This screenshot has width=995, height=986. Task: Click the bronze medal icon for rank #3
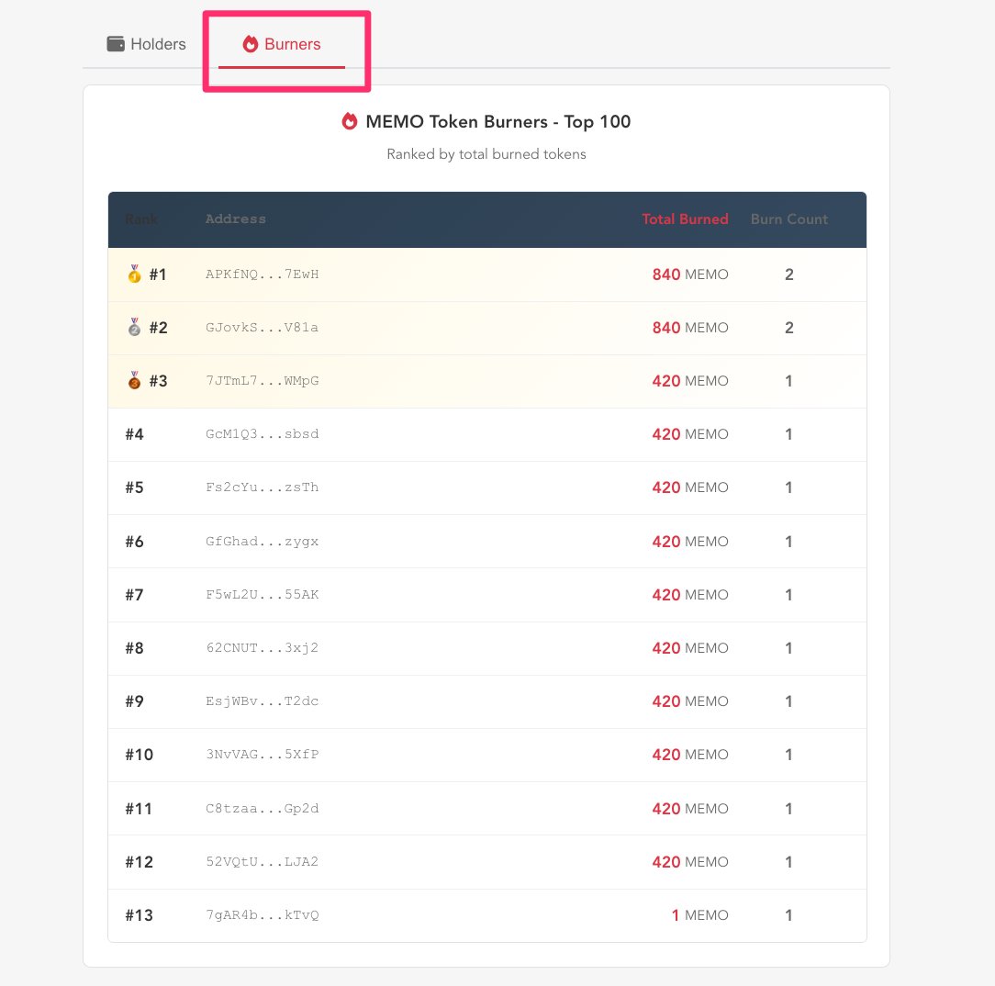135,381
